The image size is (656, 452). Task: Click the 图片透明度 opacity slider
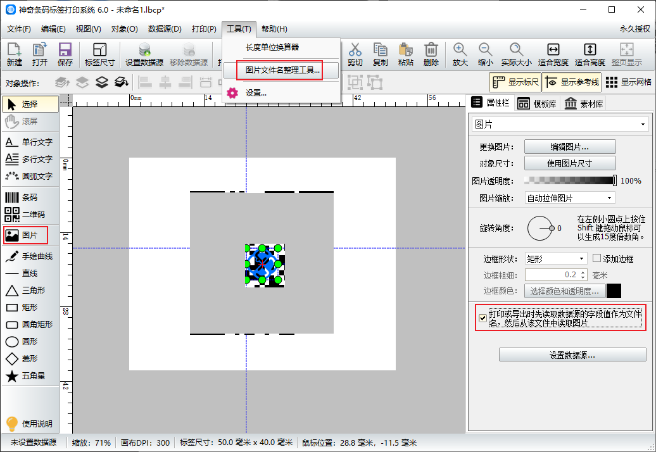tap(571, 180)
